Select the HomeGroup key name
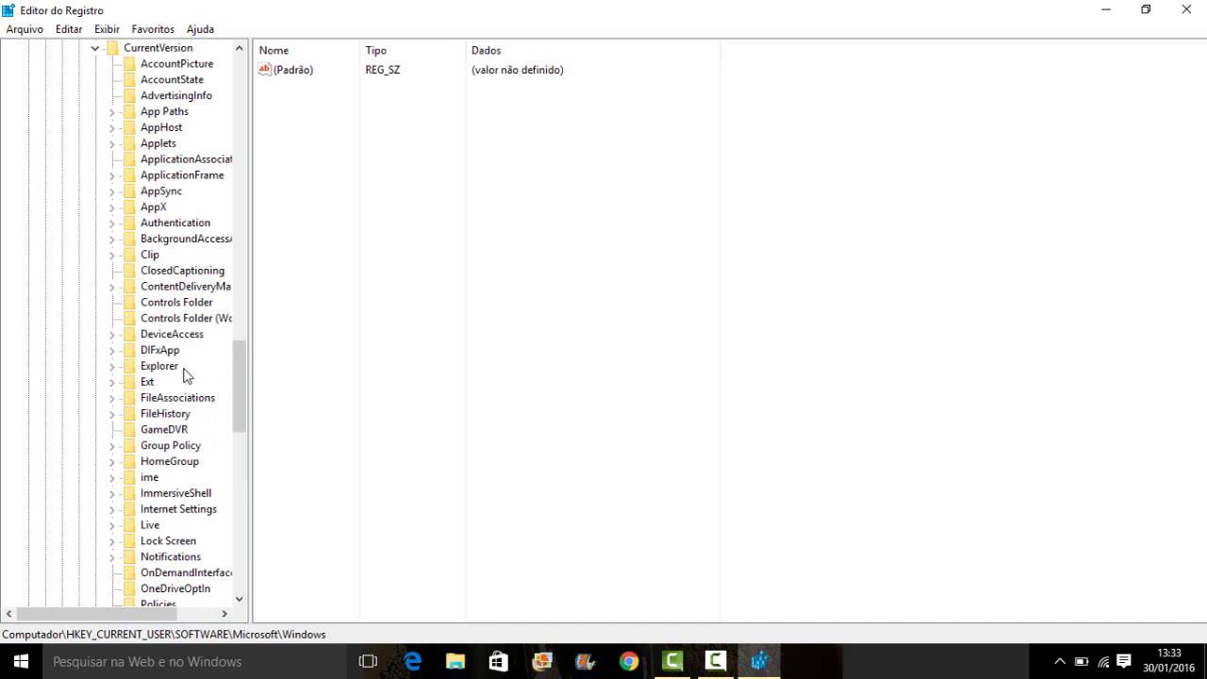 pos(170,461)
